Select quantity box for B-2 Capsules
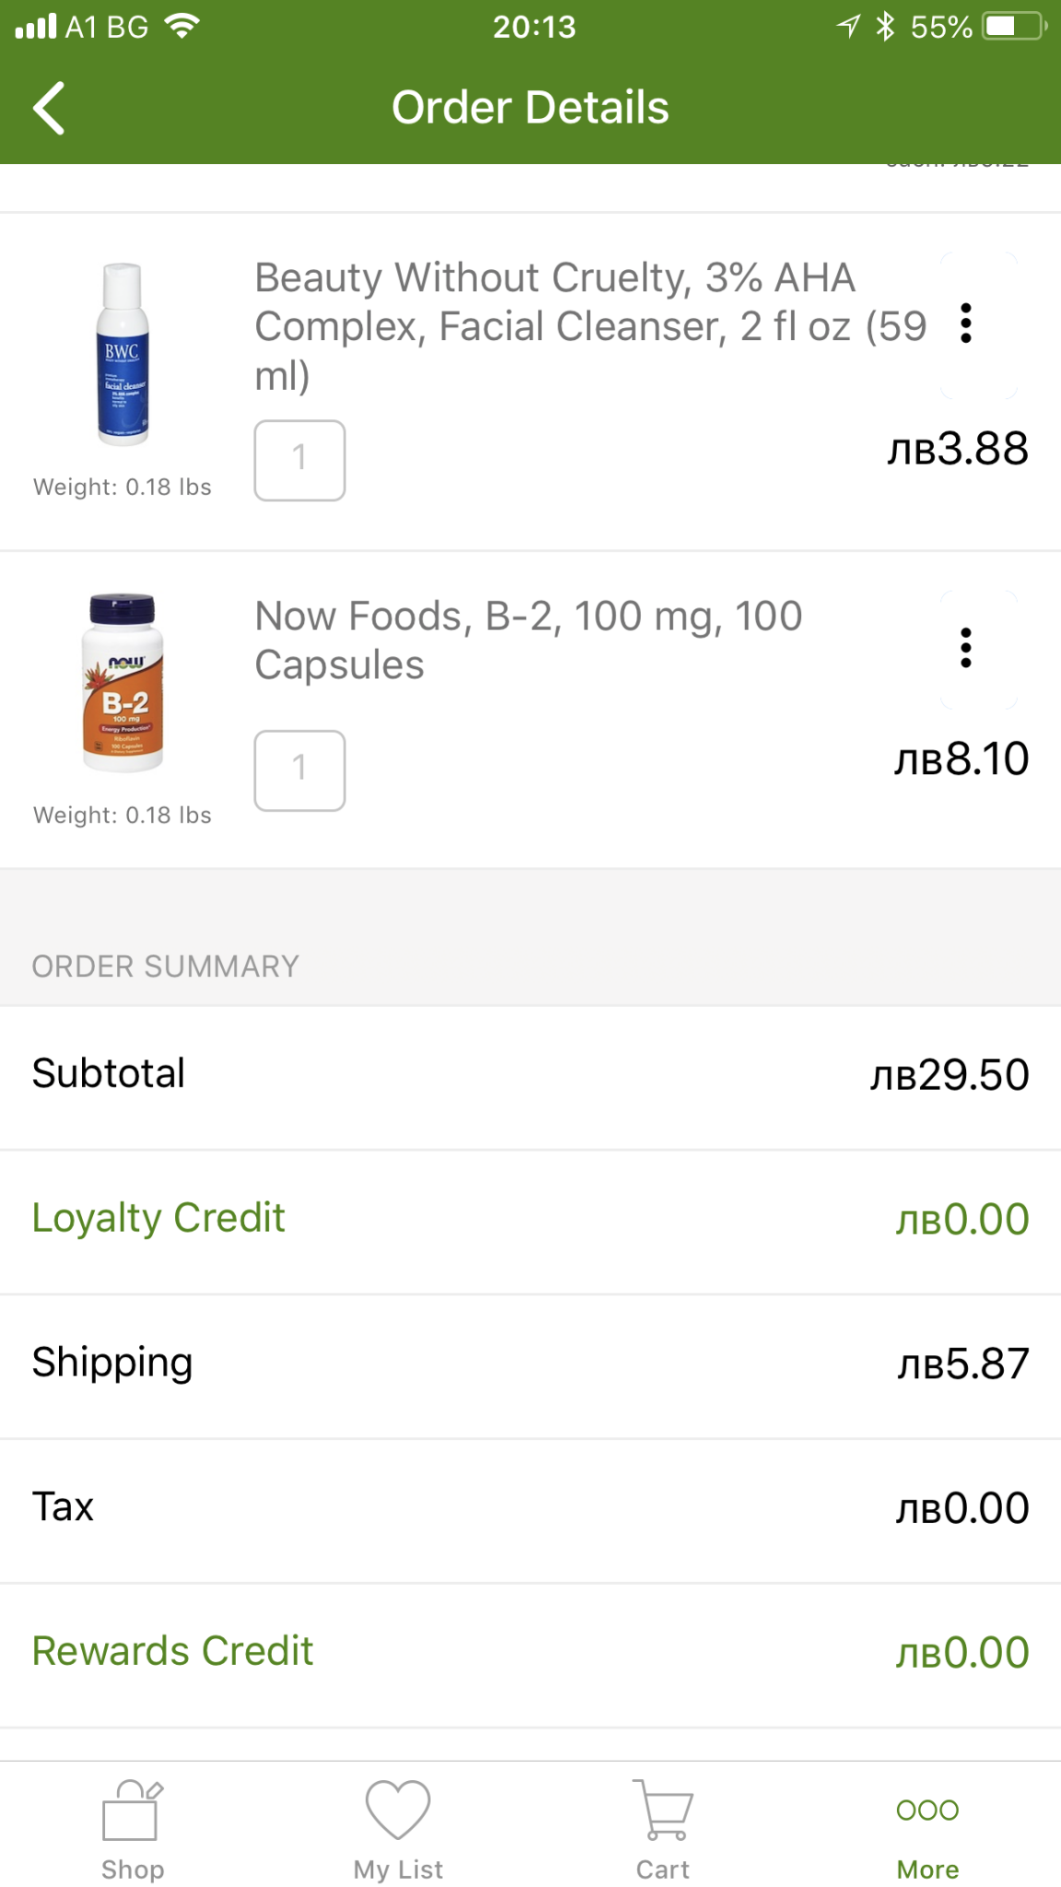 (x=299, y=770)
